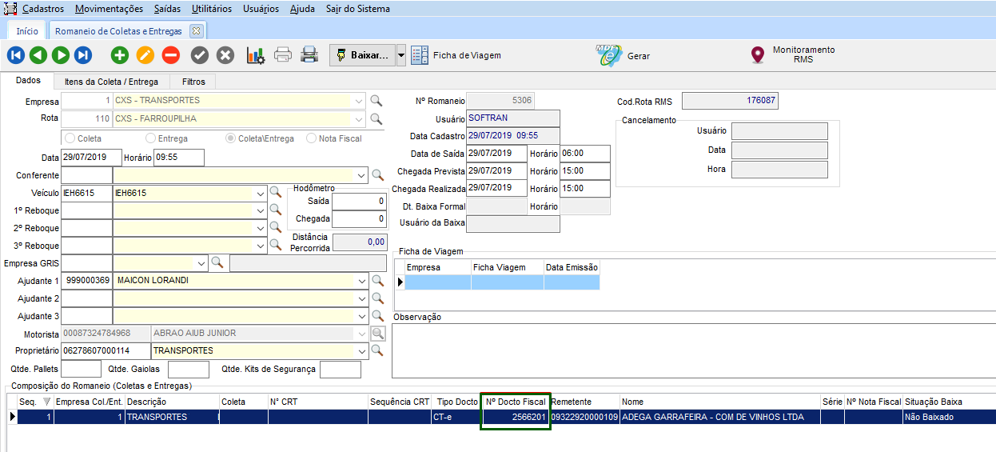Choose the Nota Fiscal radio option
Image resolution: width=996 pixels, height=452 pixels.
(x=311, y=138)
